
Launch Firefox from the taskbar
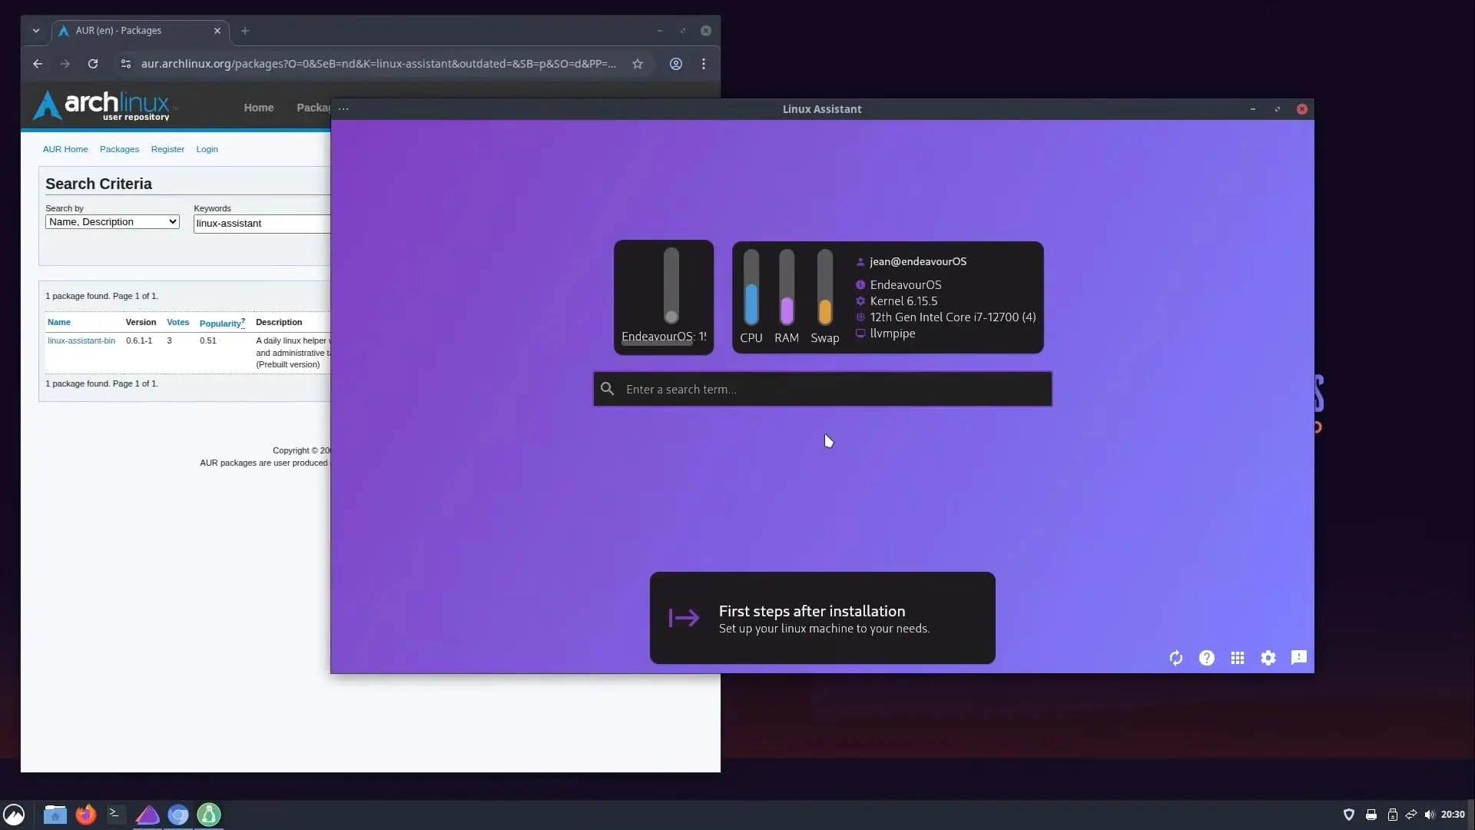pyautogui.click(x=86, y=815)
